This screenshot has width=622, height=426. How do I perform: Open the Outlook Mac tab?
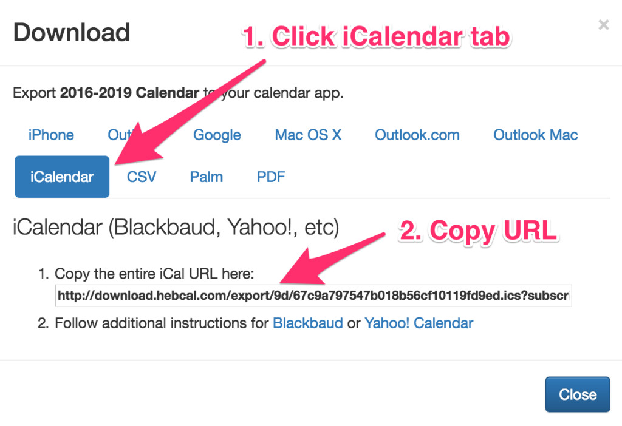pos(535,135)
